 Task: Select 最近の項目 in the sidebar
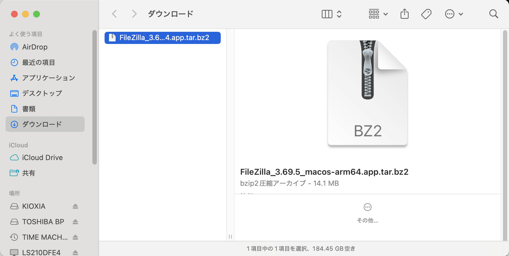(x=39, y=62)
